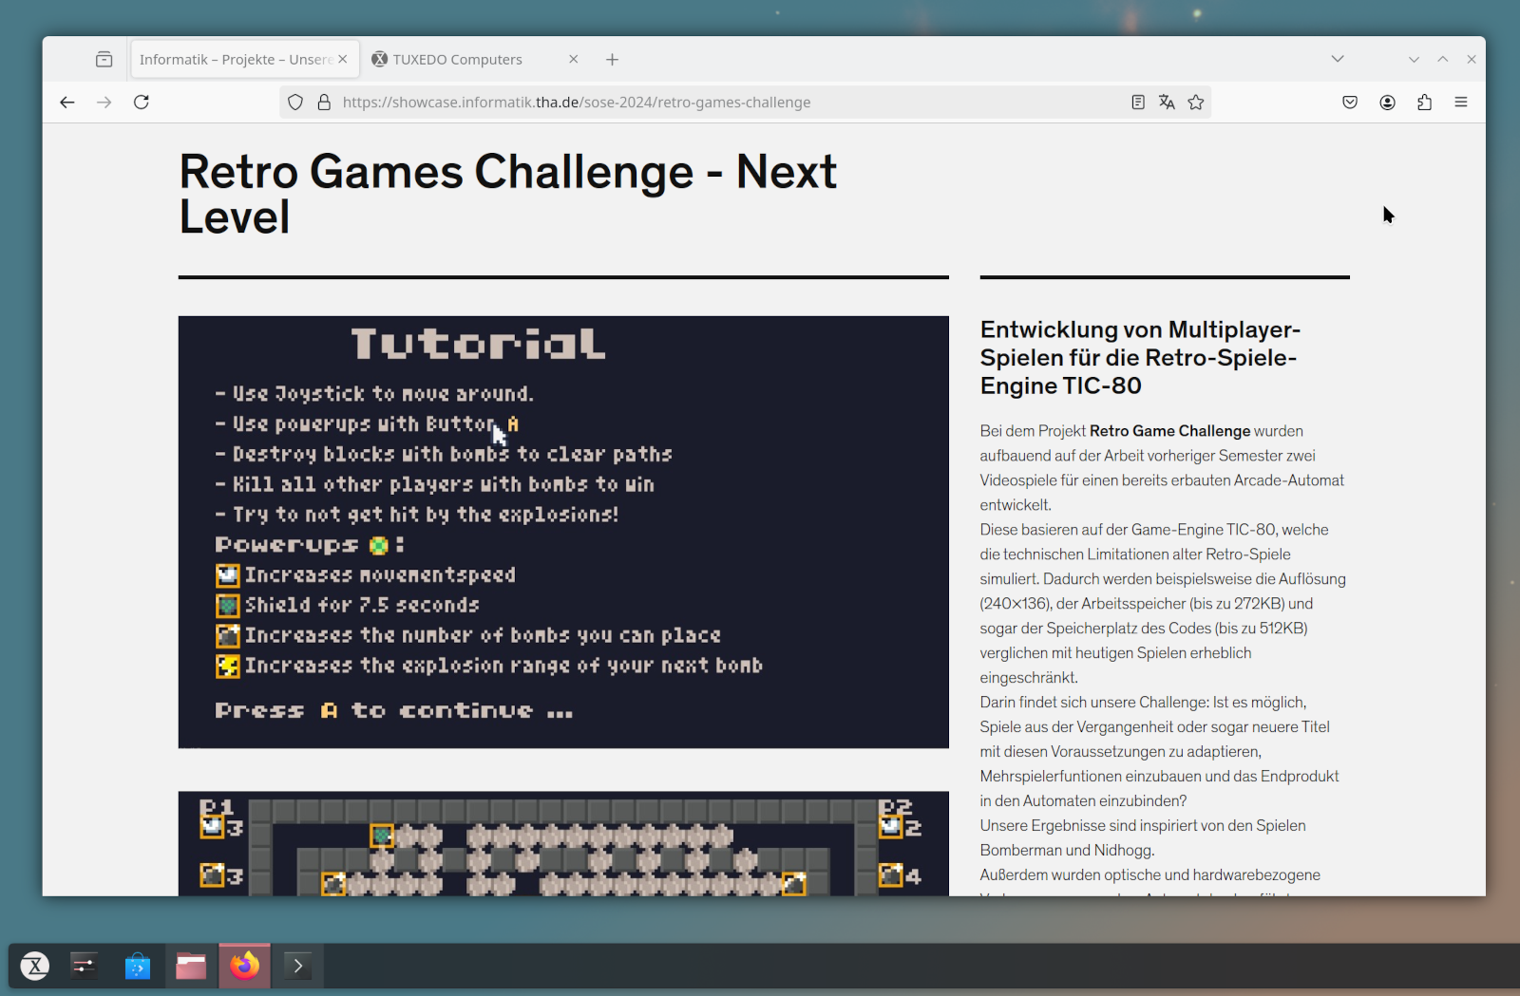Translate this page
The image size is (1520, 996).
pos(1167,102)
